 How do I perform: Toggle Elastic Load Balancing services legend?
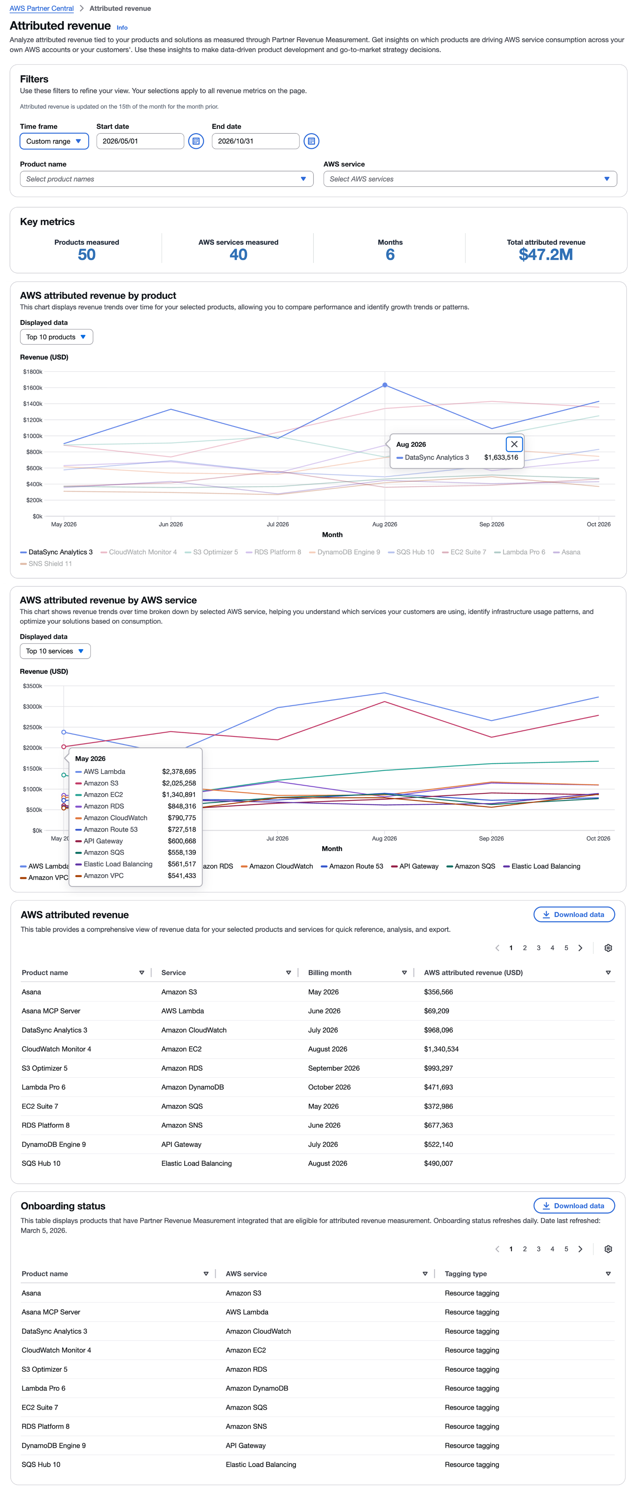541,866
